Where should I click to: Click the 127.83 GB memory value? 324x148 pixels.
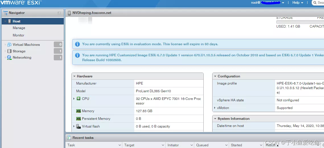pos(144,111)
